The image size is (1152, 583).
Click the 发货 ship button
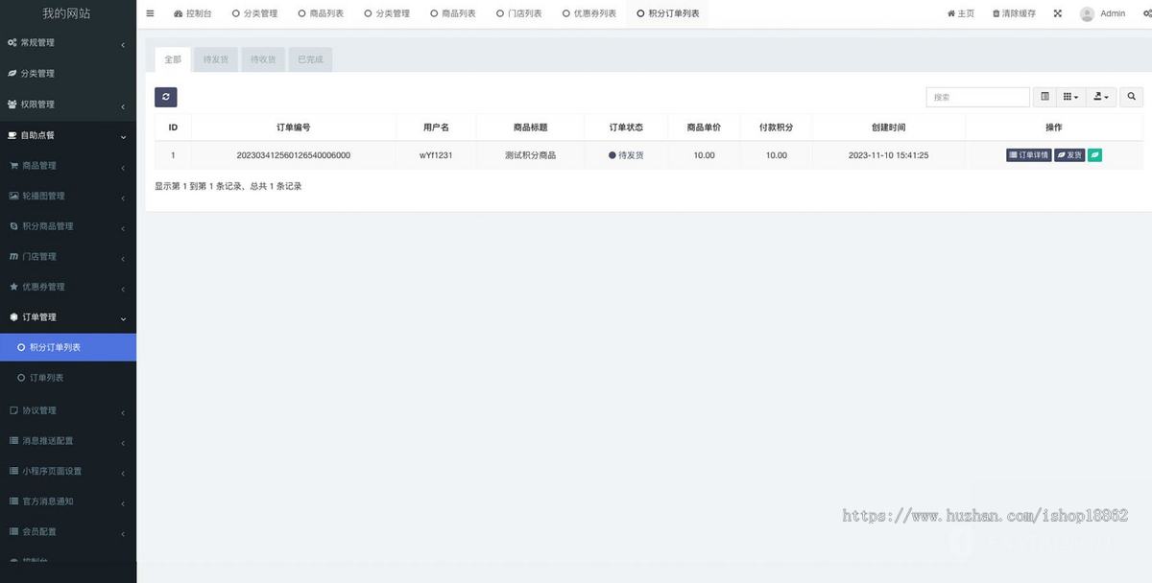[x=1069, y=154]
